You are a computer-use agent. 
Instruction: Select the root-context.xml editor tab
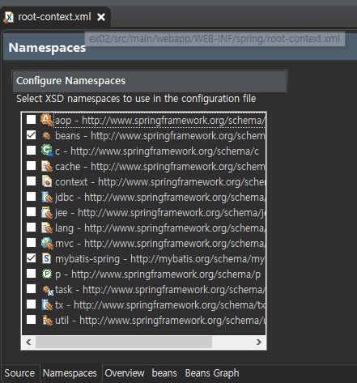pyautogui.click(x=54, y=17)
